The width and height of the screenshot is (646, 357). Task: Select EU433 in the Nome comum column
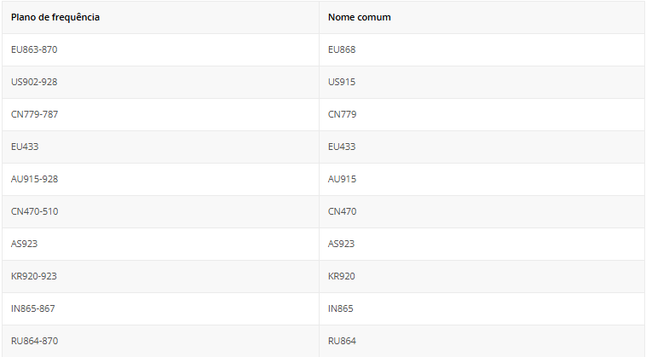(x=342, y=147)
